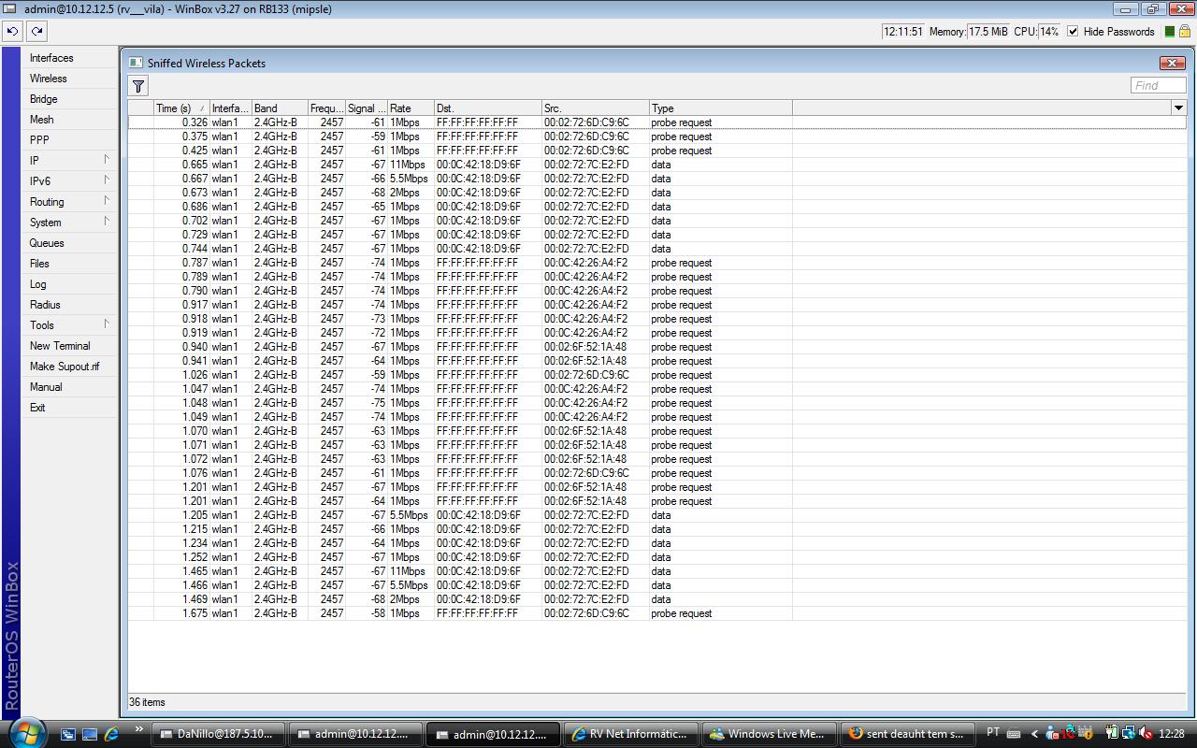The height and width of the screenshot is (748, 1197).
Task: Open the Files menu item
Action: click(x=70, y=264)
